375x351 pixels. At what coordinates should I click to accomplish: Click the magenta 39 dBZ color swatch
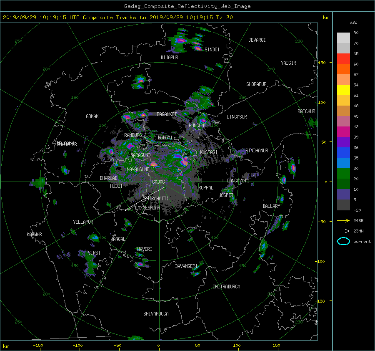tap(343, 131)
